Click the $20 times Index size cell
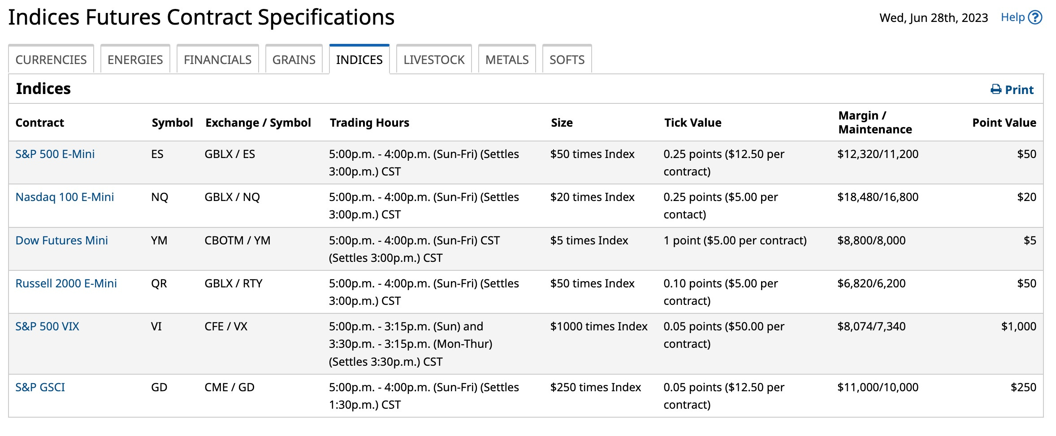Viewport: 1056px width, 436px height. (593, 197)
